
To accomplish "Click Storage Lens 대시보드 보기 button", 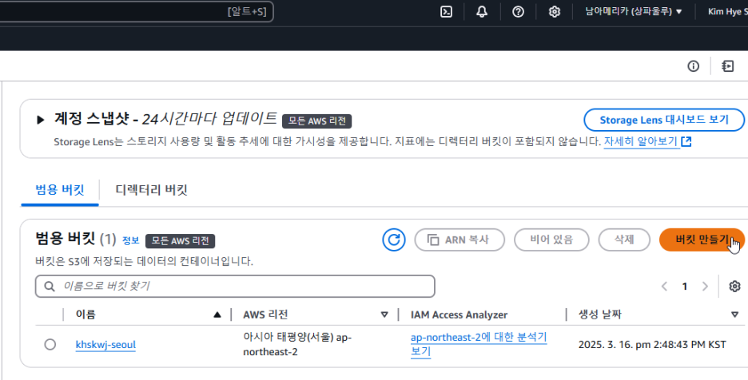I will point(664,120).
